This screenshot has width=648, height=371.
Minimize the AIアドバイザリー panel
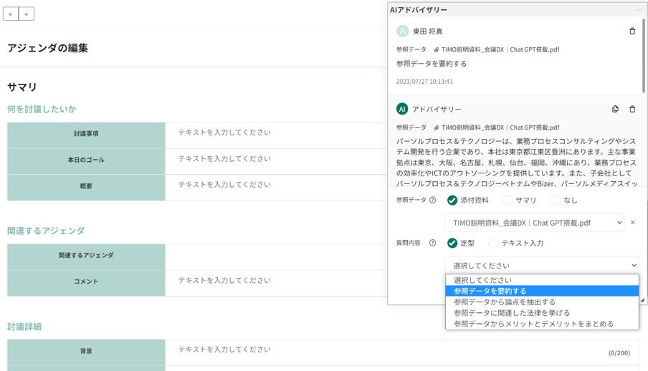[639, 9]
